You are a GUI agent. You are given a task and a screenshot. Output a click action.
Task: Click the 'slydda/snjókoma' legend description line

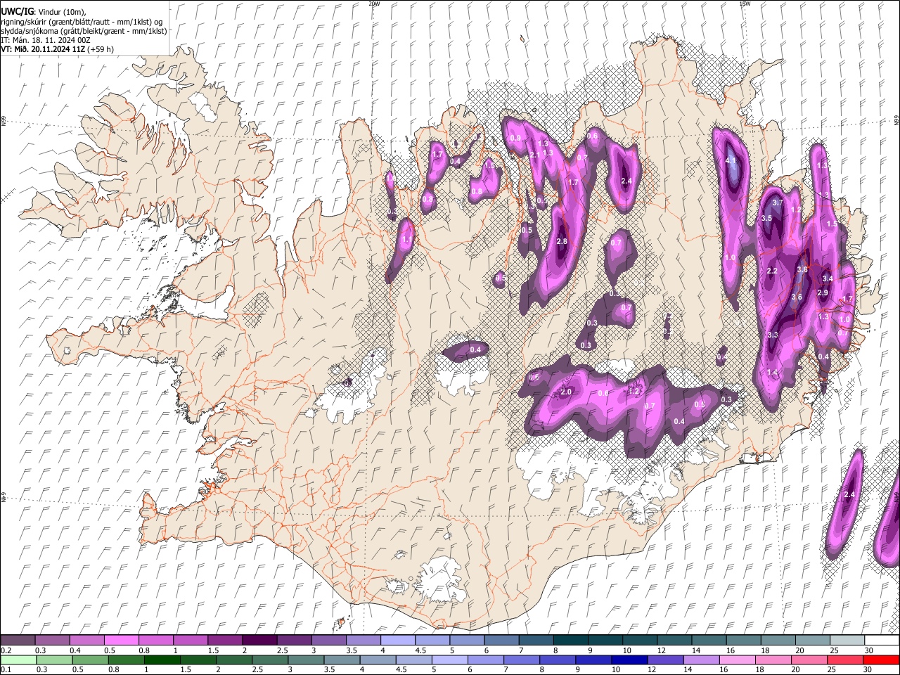(x=84, y=31)
